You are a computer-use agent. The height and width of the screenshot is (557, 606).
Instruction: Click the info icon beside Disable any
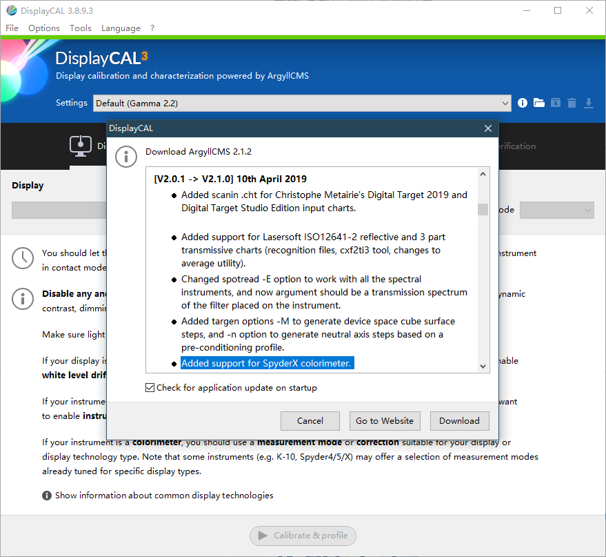pyautogui.click(x=23, y=299)
